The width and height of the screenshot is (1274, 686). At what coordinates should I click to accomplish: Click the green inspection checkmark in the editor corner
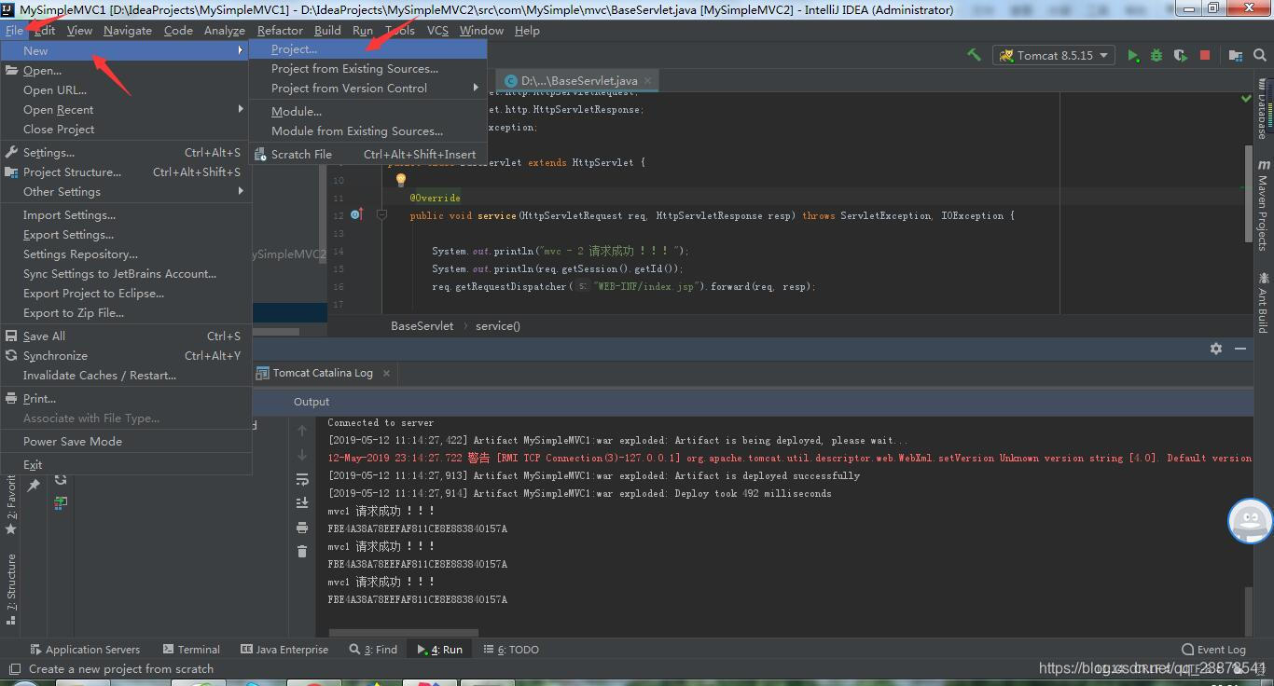(x=1246, y=98)
